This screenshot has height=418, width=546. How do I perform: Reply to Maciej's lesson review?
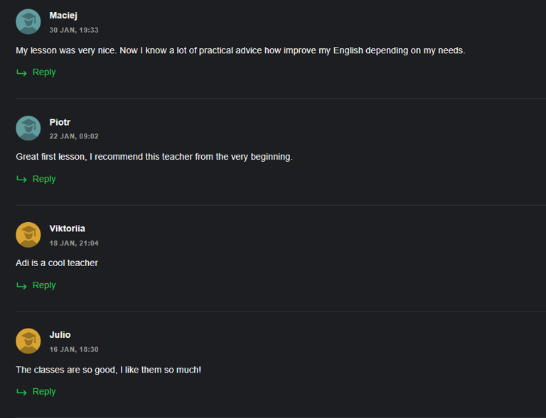(x=44, y=72)
